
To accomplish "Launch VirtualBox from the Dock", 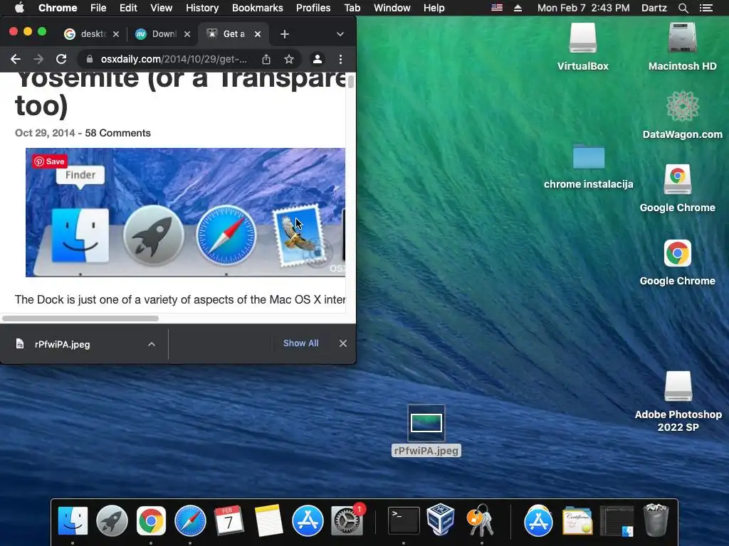I will point(440,520).
